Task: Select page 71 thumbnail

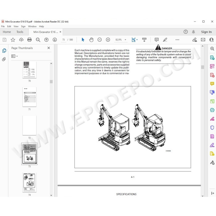Action: point(30,97)
